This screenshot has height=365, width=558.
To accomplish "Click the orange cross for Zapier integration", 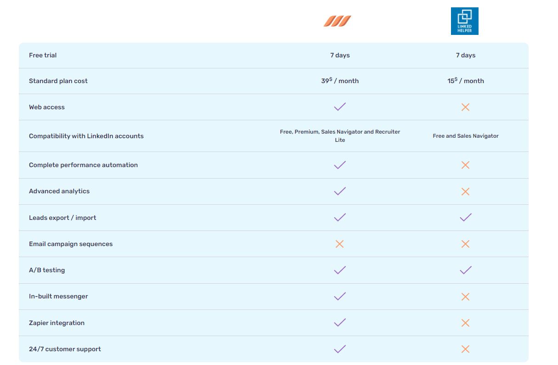I will coord(465,323).
